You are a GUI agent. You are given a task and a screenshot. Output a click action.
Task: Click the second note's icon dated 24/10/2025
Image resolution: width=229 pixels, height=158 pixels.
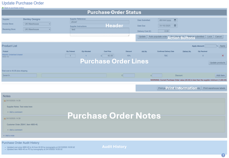(5, 118)
